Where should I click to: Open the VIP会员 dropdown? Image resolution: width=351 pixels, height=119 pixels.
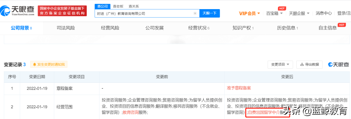pos(249,13)
